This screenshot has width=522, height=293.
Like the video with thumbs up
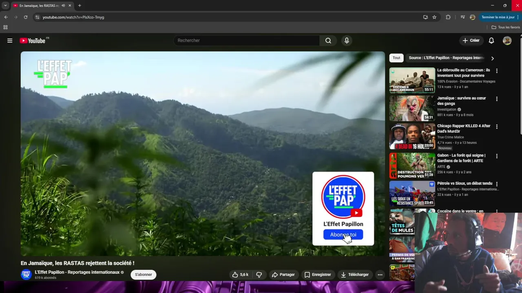click(x=240, y=275)
